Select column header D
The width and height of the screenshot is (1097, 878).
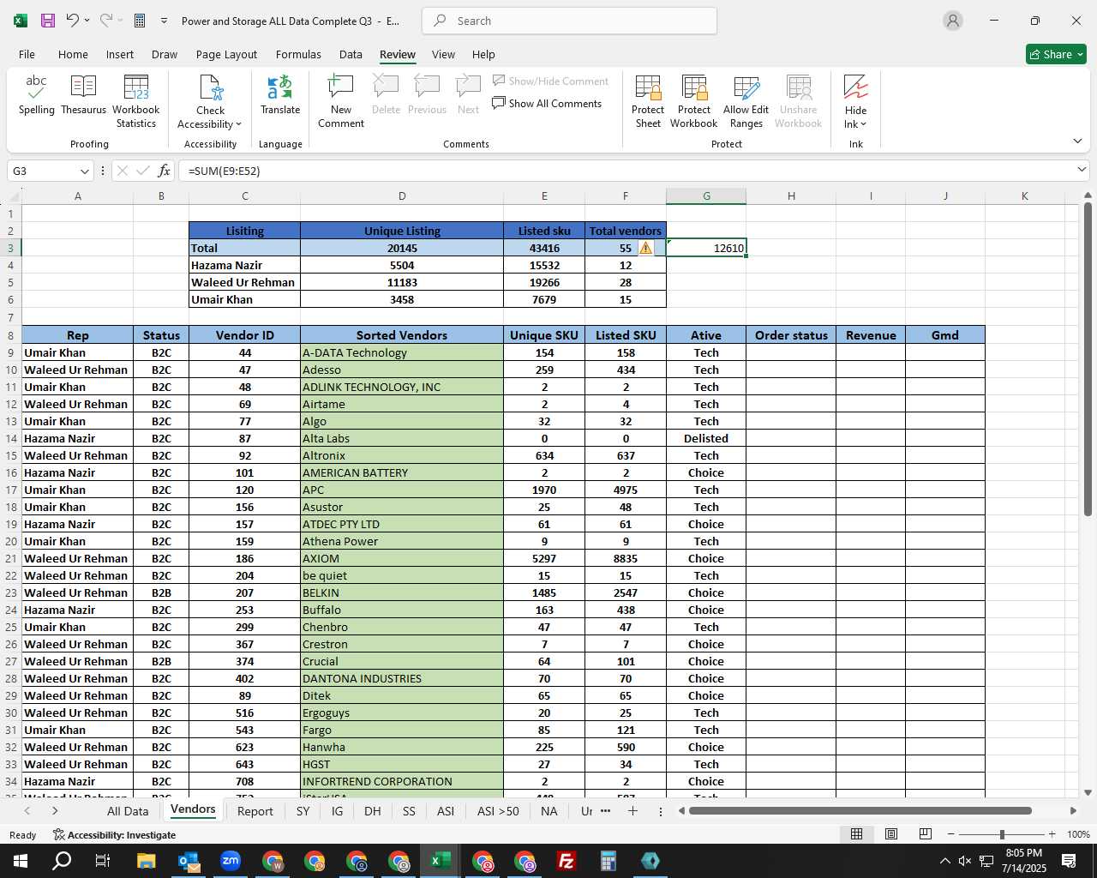402,196
